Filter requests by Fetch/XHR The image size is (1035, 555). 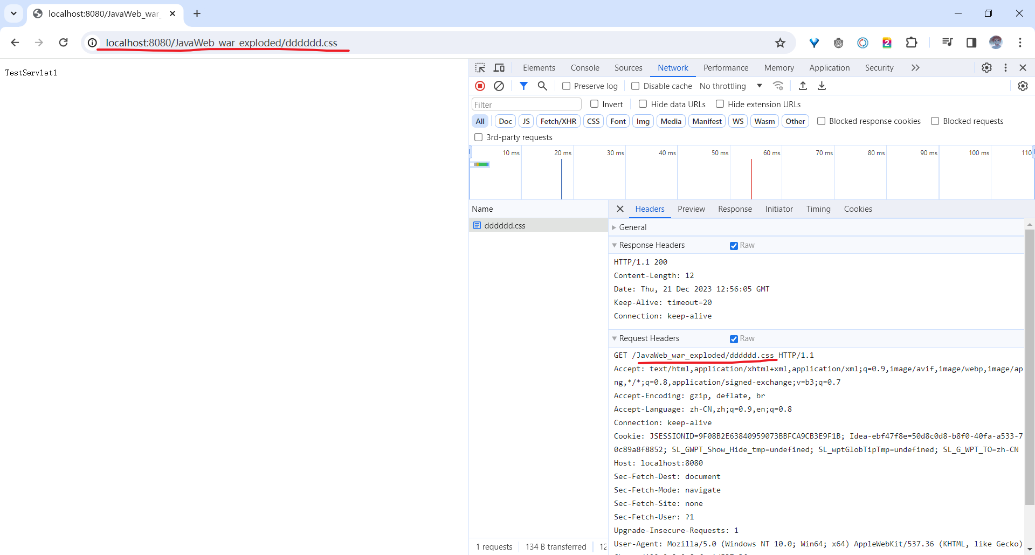(x=558, y=121)
